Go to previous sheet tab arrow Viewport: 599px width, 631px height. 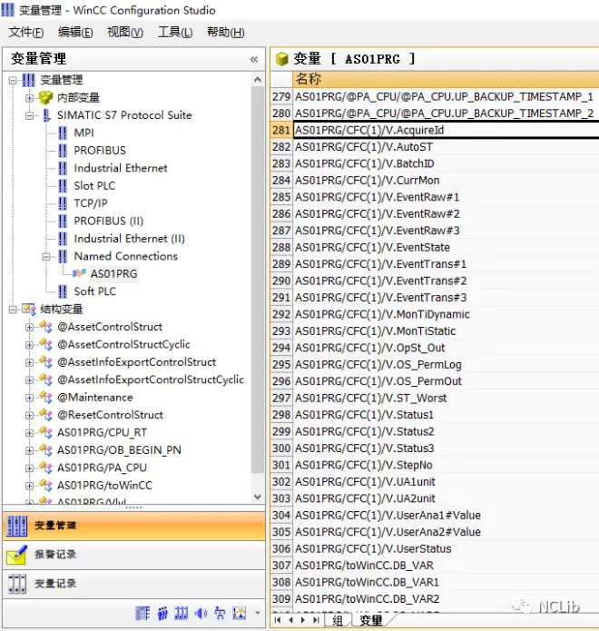290,620
